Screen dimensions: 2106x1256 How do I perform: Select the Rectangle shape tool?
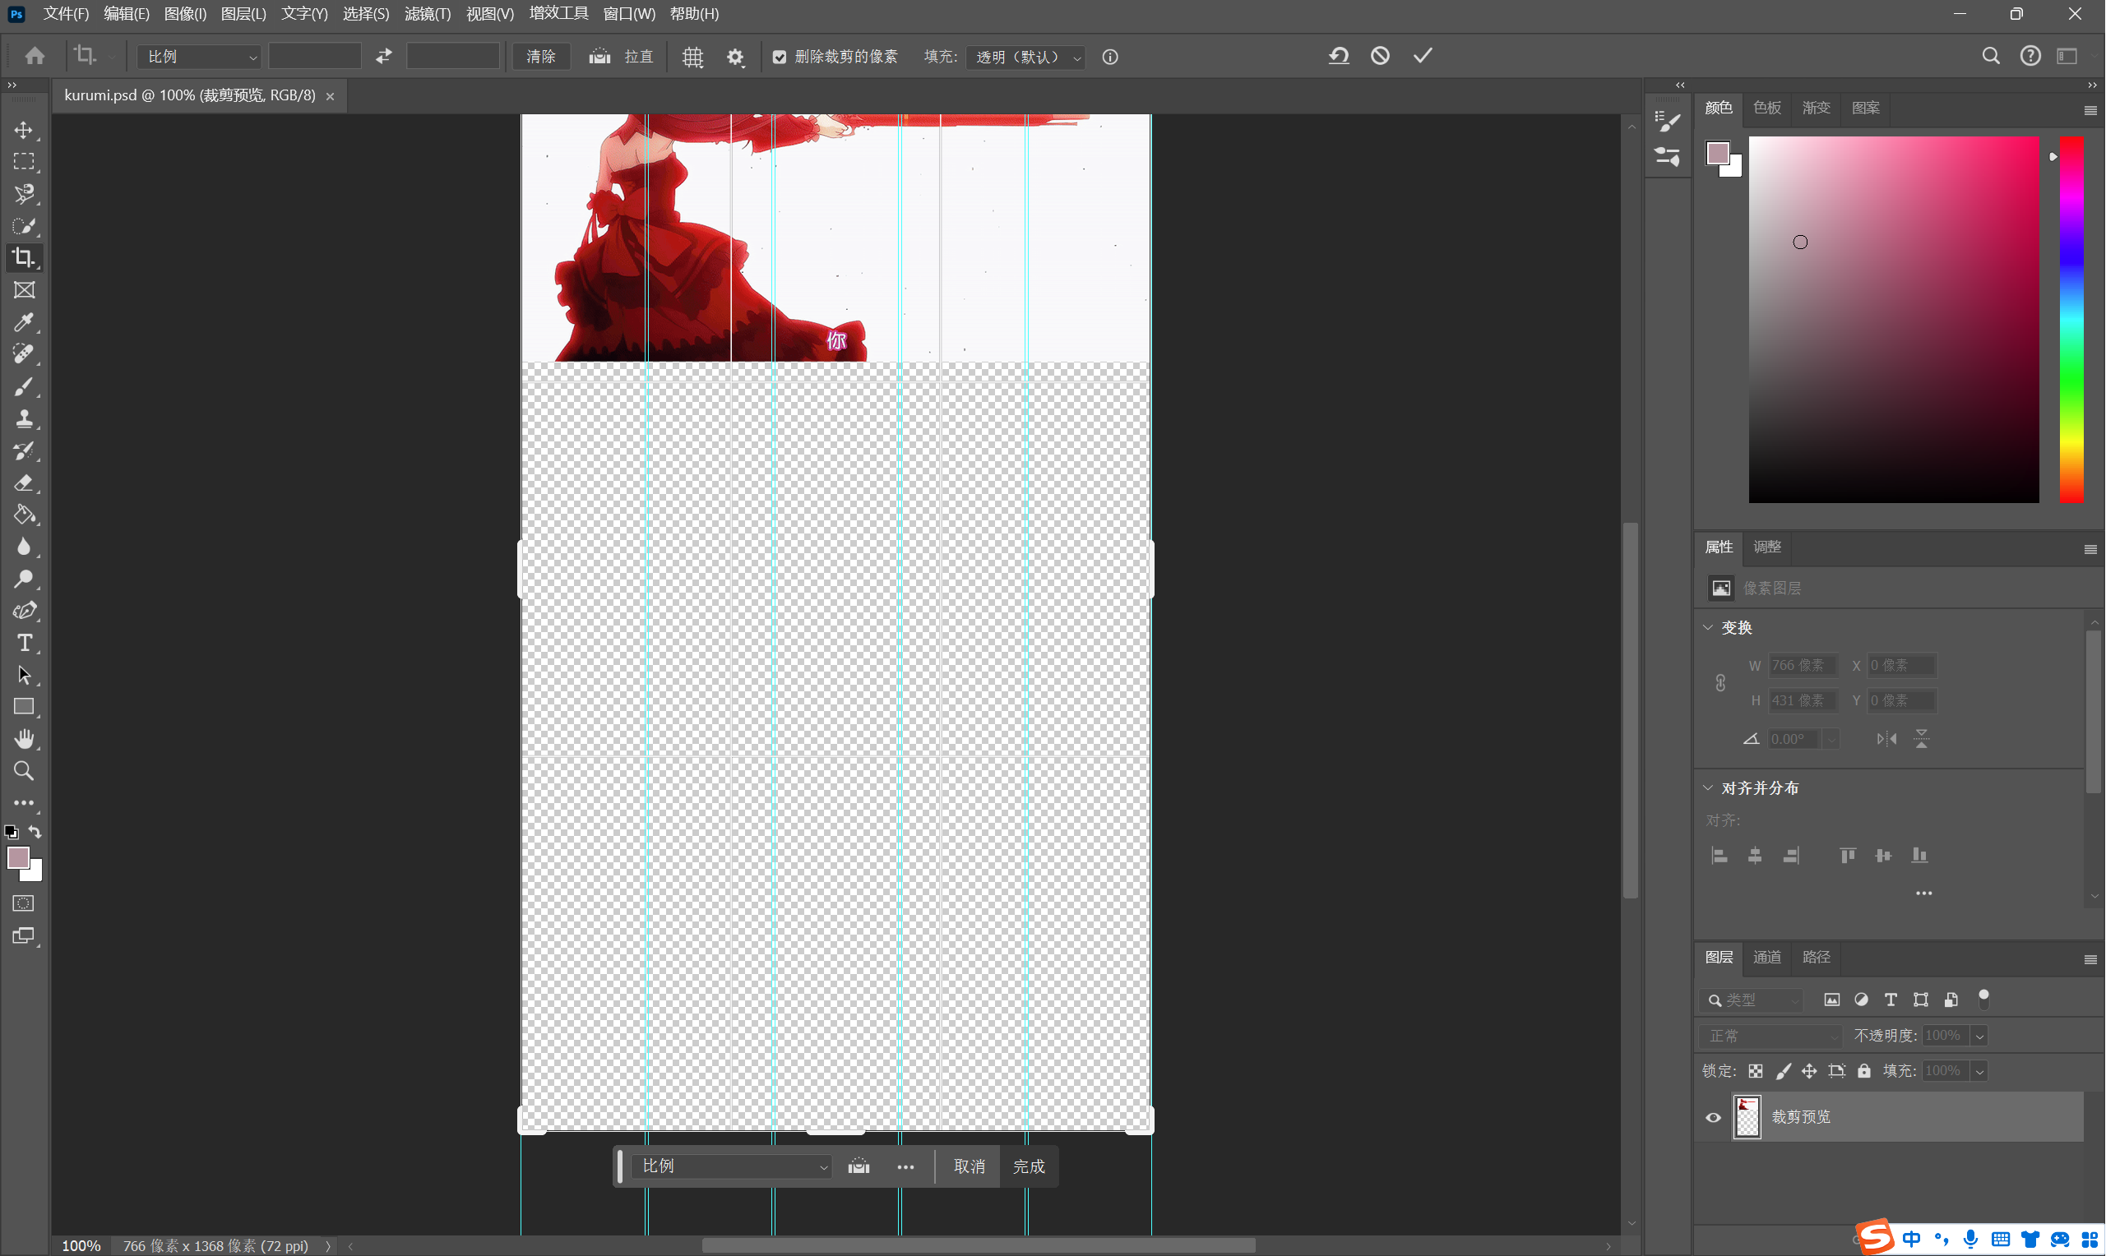pyautogui.click(x=24, y=707)
